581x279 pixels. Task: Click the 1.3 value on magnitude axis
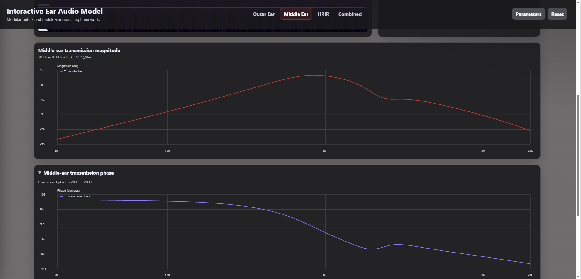(x=42, y=70)
